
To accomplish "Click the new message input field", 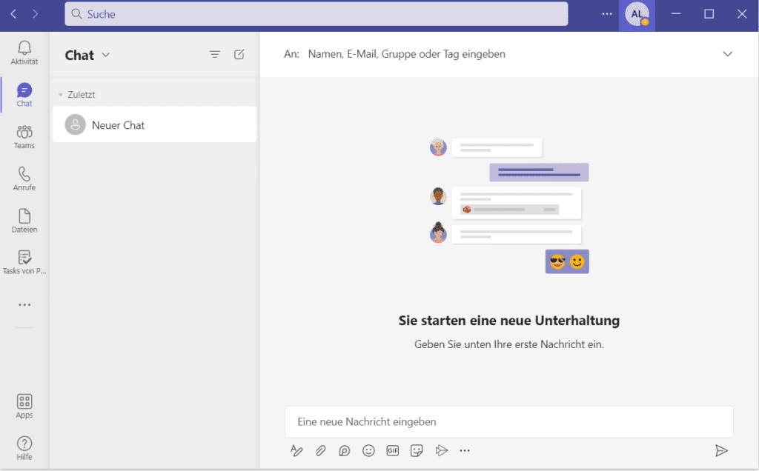I will pos(508,421).
